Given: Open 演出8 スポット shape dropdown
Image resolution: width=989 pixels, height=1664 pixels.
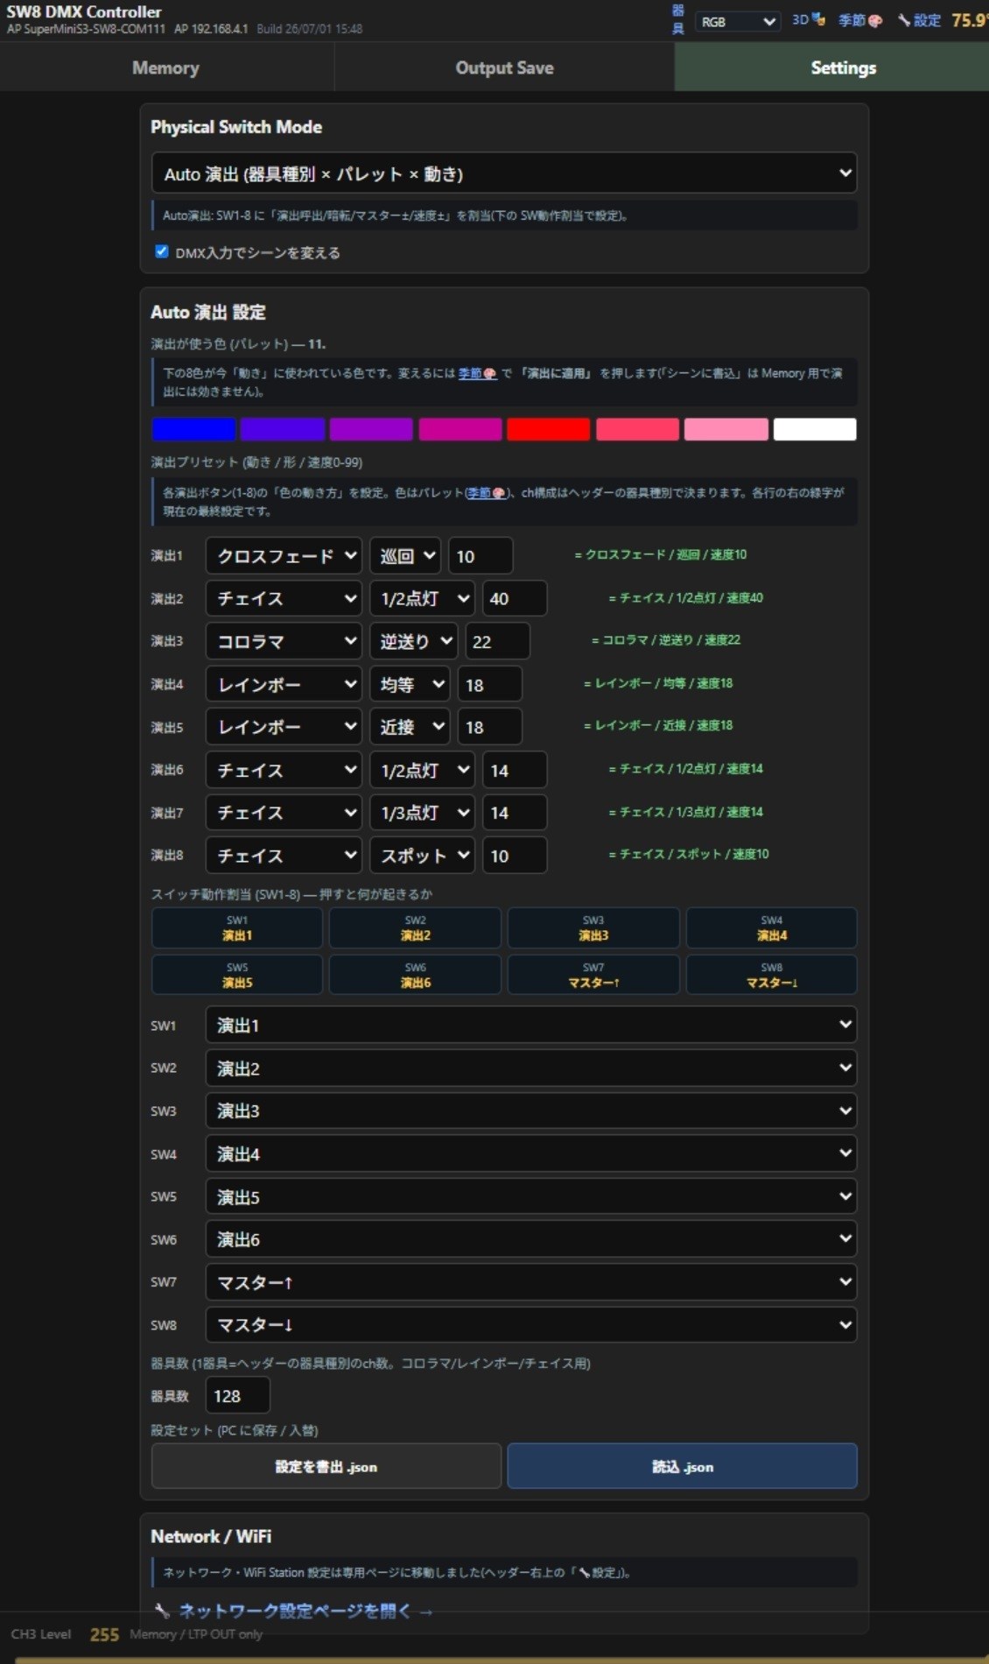Looking at the screenshot, I should tap(422, 855).
